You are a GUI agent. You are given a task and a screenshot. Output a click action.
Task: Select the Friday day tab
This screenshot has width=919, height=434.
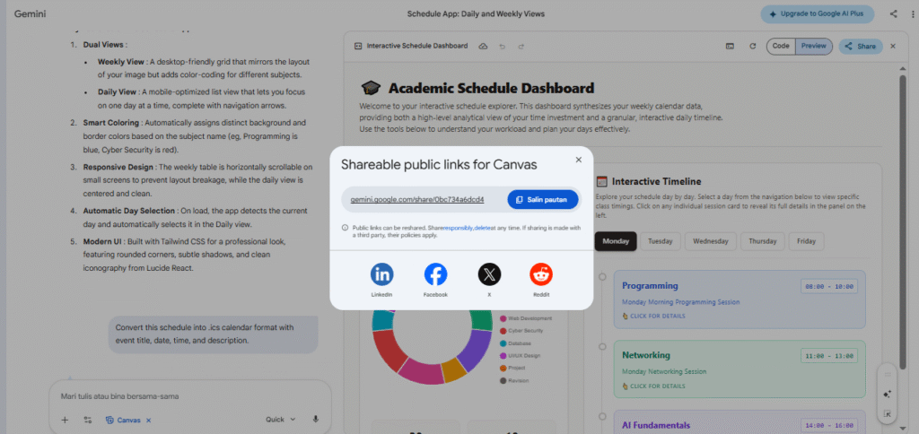pos(806,241)
